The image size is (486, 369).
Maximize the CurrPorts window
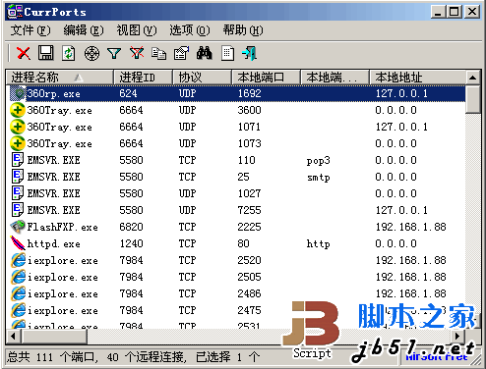tap(455, 12)
